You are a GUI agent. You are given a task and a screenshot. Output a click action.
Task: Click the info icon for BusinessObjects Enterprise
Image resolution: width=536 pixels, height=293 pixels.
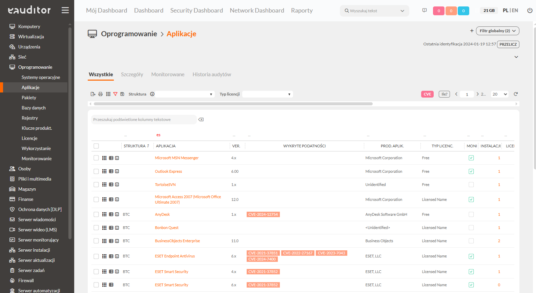(x=117, y=241)
